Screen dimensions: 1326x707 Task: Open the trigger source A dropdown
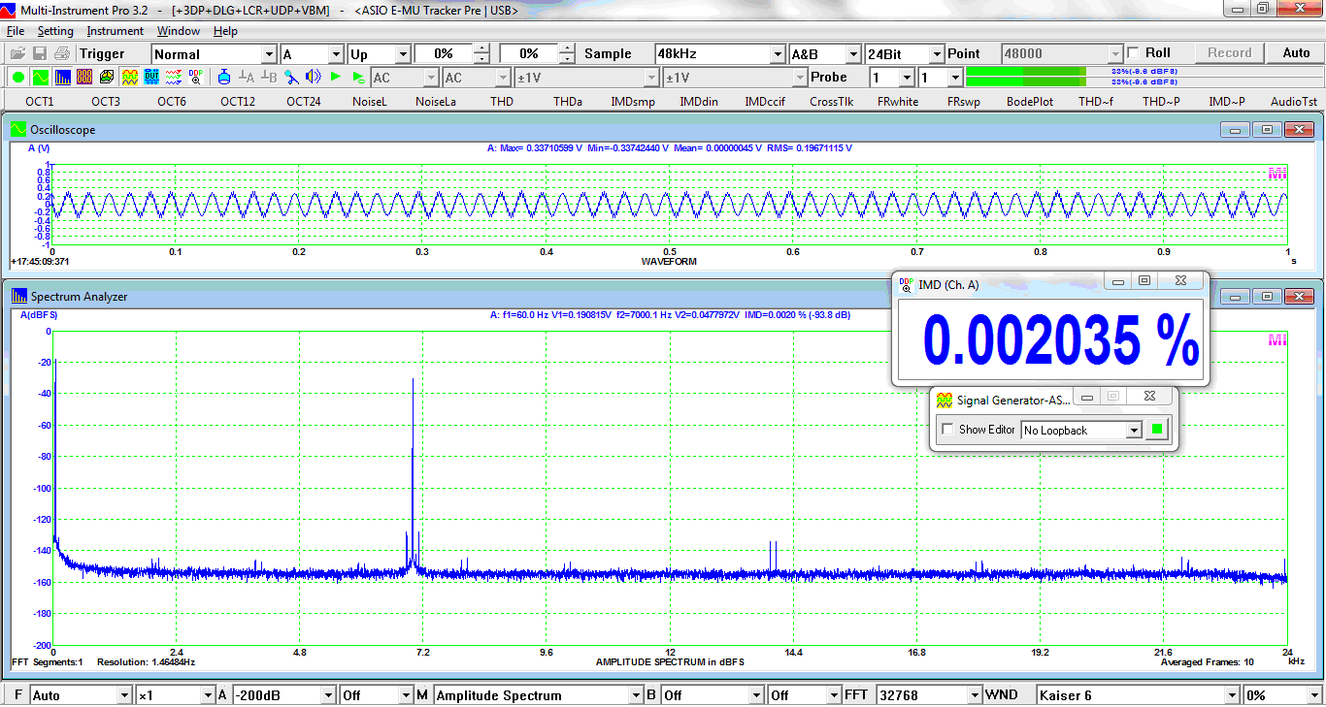click(312, 54)
